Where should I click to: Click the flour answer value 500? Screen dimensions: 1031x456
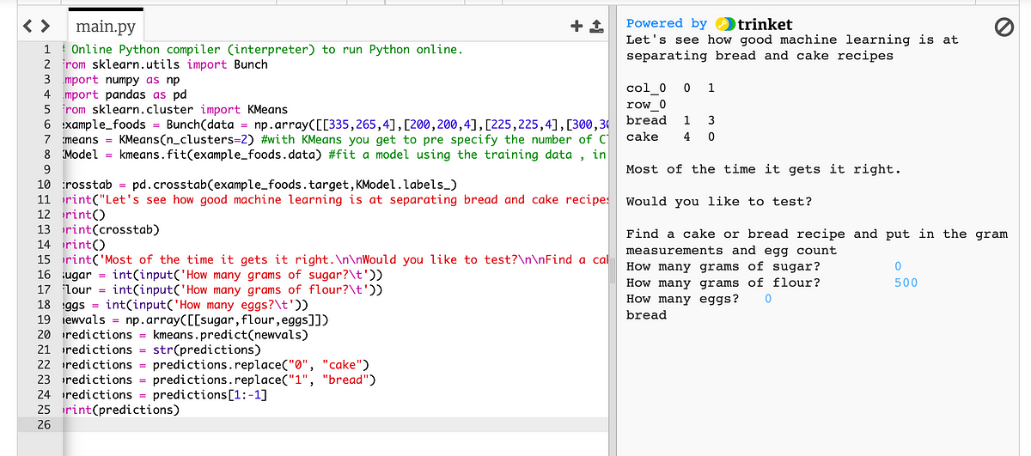click(x=906, y=283)
